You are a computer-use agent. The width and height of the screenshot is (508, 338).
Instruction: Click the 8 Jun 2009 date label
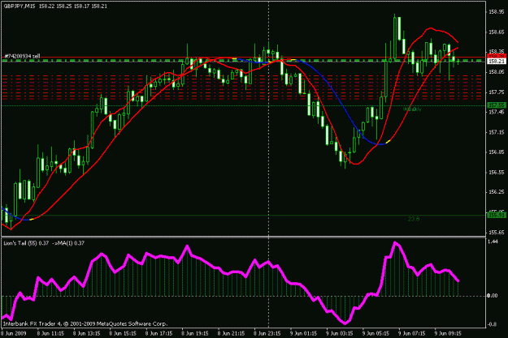point(14,333)
